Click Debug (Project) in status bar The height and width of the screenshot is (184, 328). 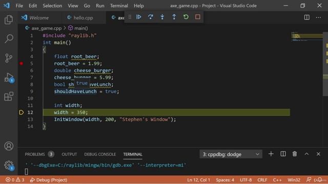(x=49, y=179)
